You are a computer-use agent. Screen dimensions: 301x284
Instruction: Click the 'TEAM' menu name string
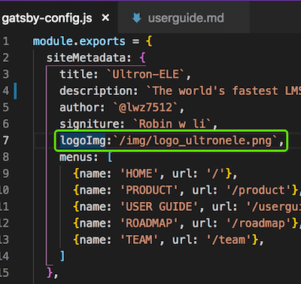(139, 240)
